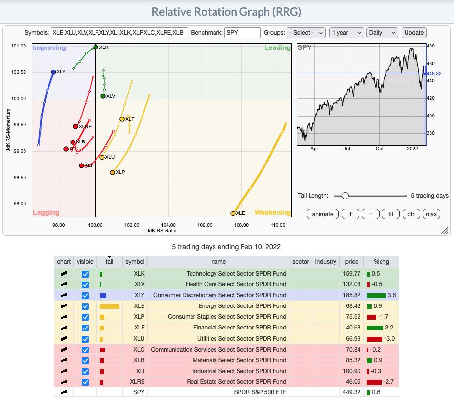This screenshot has width=454, height=399.
Task: Click the XLK green tail marker in table
Action: 101,274
